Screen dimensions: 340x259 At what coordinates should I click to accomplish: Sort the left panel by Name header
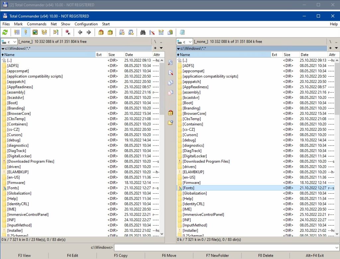pos(48,55)
